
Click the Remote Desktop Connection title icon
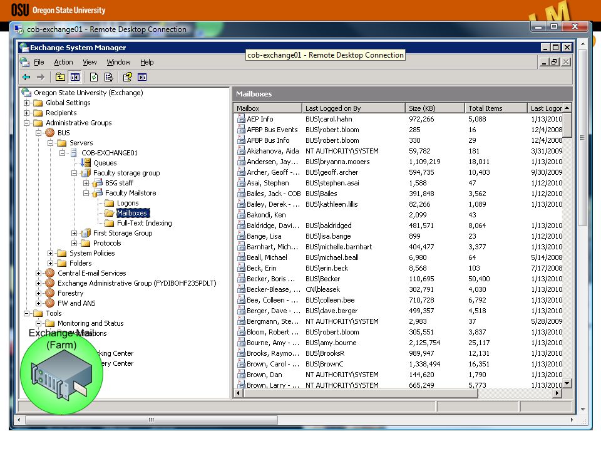tap(19, 29)
